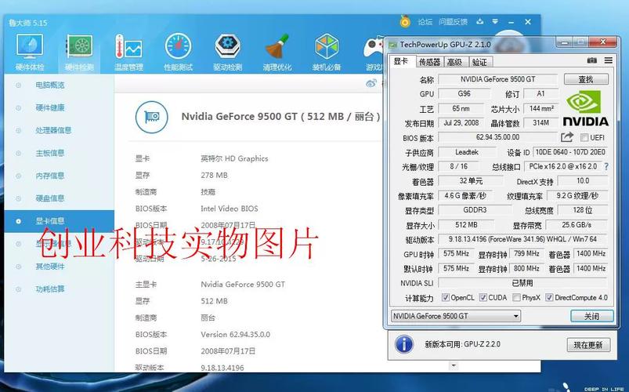Click the 现在更新 update button
629x392 pixels.
pos(588,345)
